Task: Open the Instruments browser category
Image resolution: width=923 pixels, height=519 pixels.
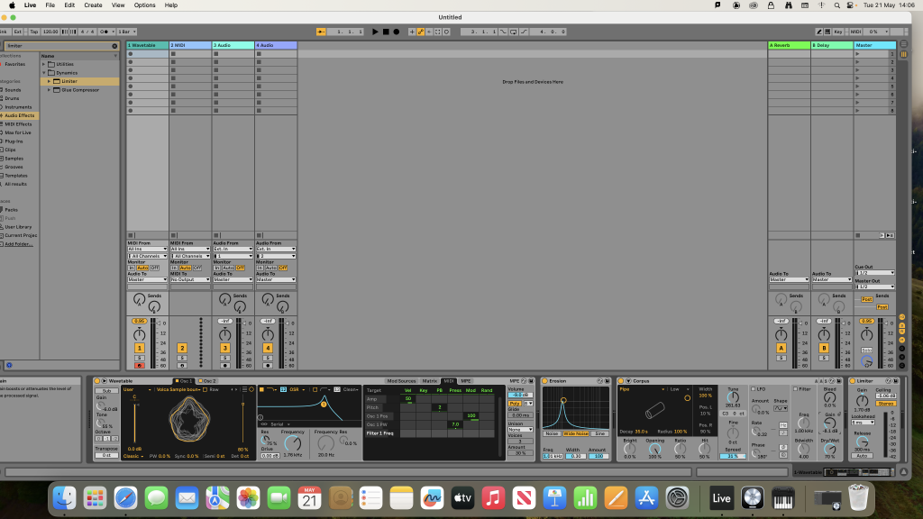Action: [18, 107]
